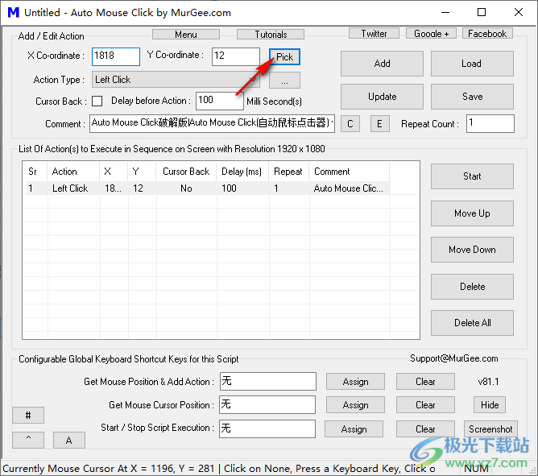Clear shortcut for Get Mouse Position & Add Action

[x=425, y=382]
